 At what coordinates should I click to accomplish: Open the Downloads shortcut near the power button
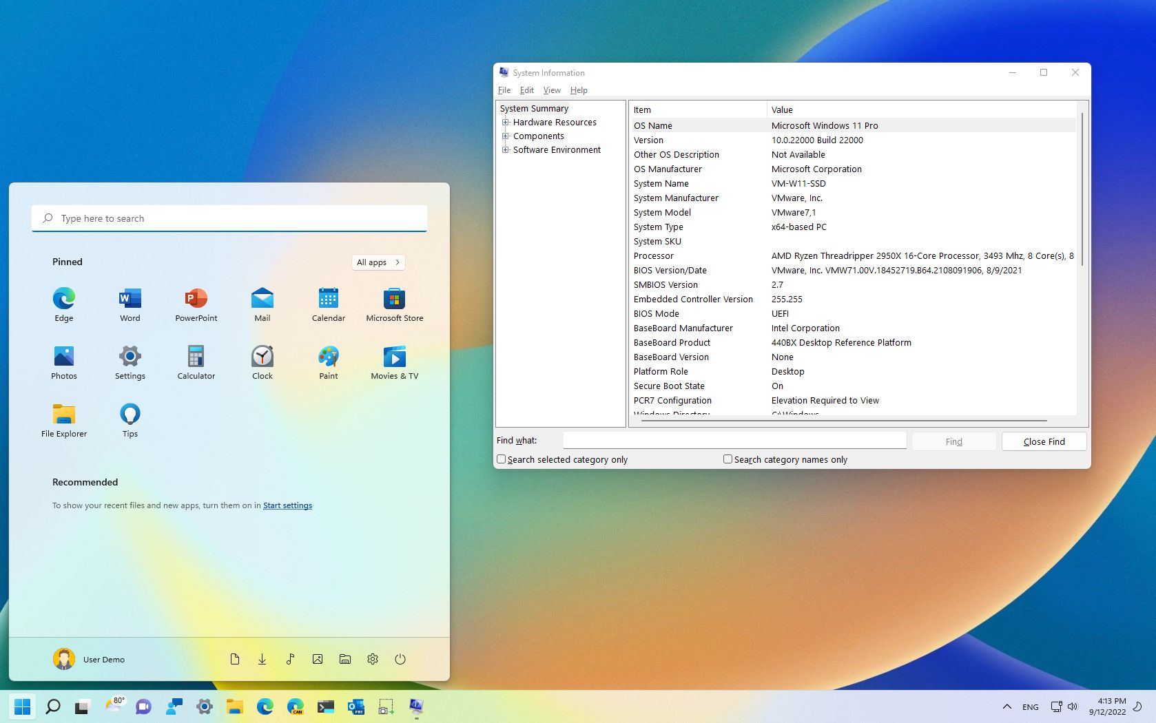pyautogui.click(x=262, y=659)
